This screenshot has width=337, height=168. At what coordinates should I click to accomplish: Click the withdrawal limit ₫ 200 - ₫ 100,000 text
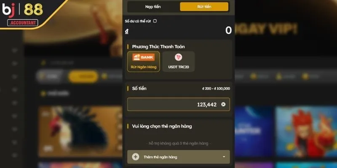(x=216, y=89)
